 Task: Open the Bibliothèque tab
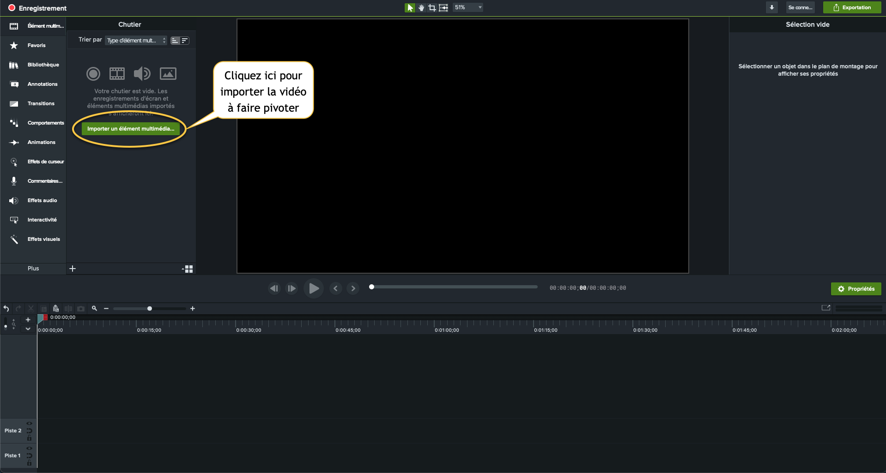[x=33, y=65]
